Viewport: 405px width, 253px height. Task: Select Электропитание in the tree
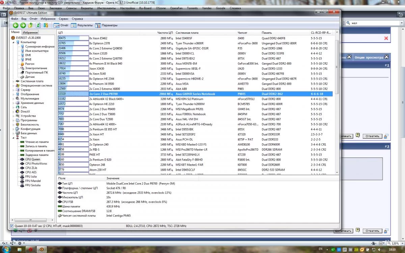[34, 68]
